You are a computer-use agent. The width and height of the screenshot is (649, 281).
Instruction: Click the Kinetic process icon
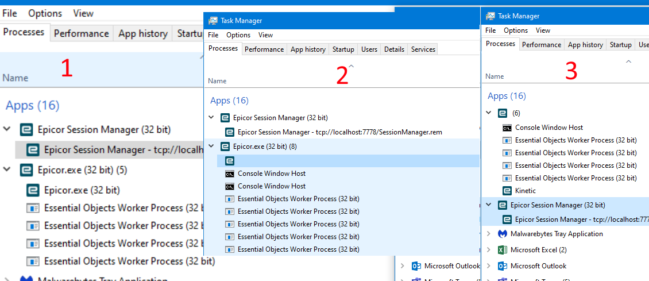pos(507,191)
